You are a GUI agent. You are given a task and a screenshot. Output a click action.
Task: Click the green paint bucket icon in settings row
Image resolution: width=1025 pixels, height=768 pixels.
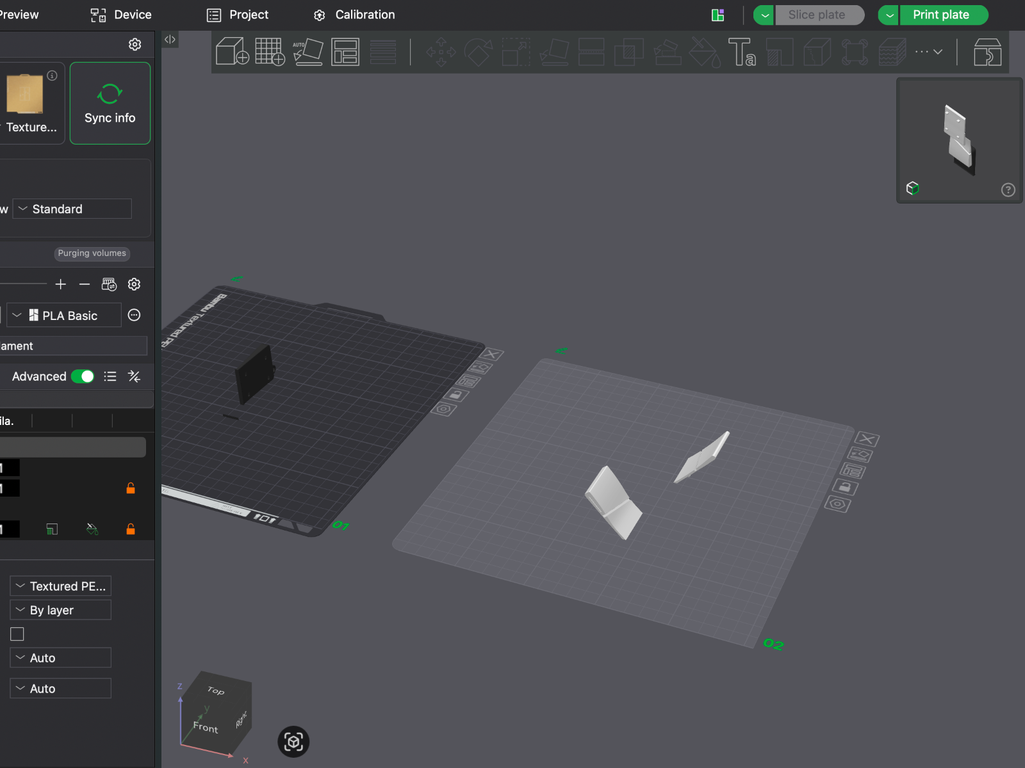pyautogui.click(x=92, y=529)
